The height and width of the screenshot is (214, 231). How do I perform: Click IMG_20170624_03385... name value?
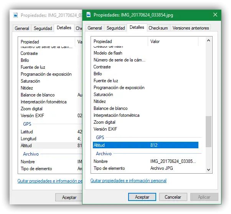tap(173, 161)
